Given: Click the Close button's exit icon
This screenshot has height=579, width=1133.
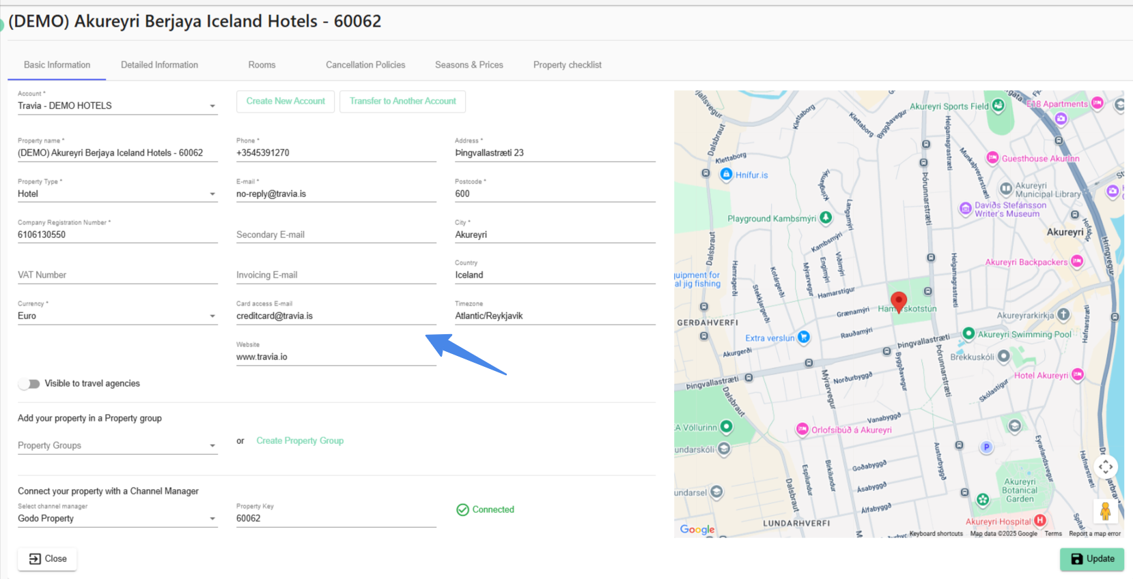Looking at the screenshot, I should pos(35,559).
